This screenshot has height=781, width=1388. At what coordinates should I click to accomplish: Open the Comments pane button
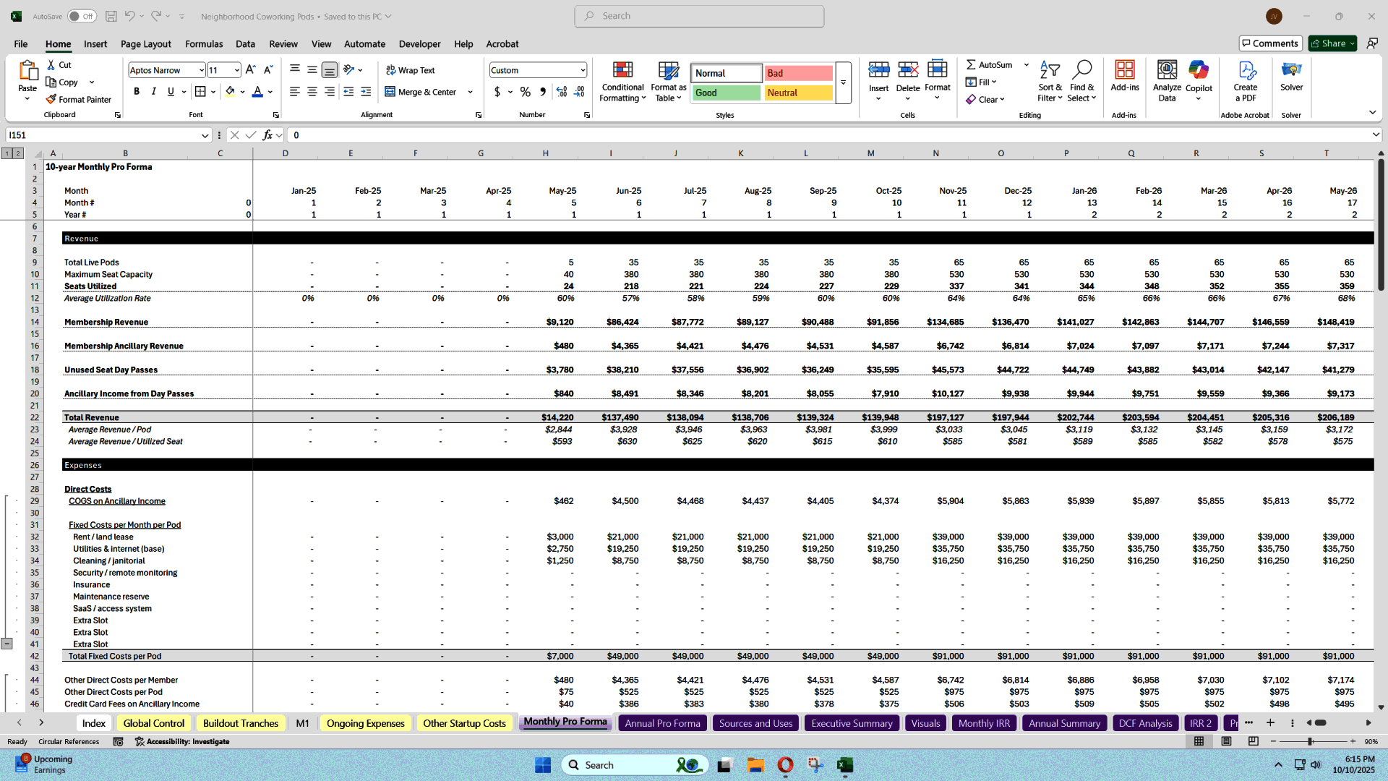click(x=1270, y=43)
